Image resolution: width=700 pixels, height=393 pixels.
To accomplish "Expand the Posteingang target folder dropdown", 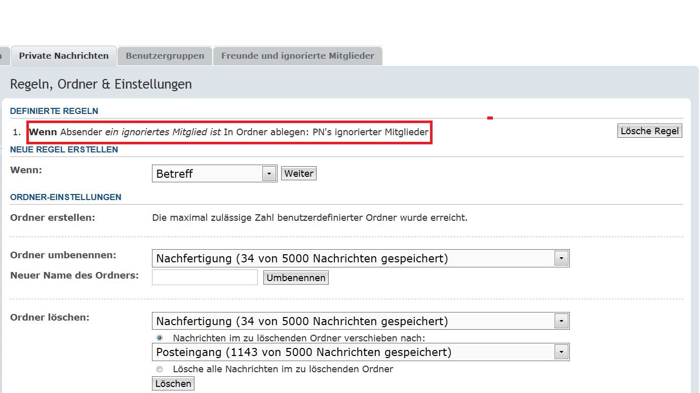I will tap(360, 352).
